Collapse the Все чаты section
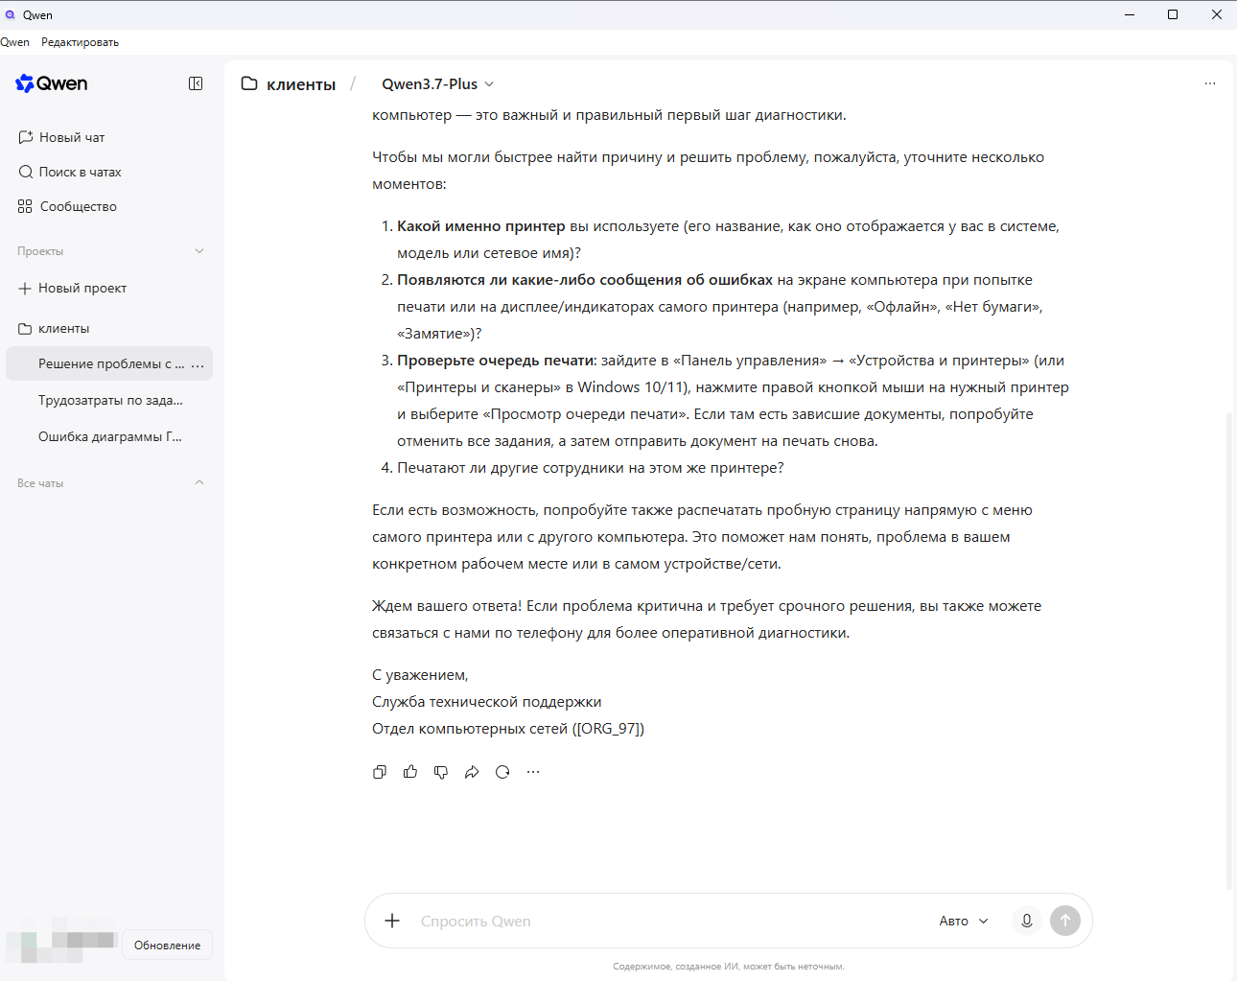 (x=199, y=482)
